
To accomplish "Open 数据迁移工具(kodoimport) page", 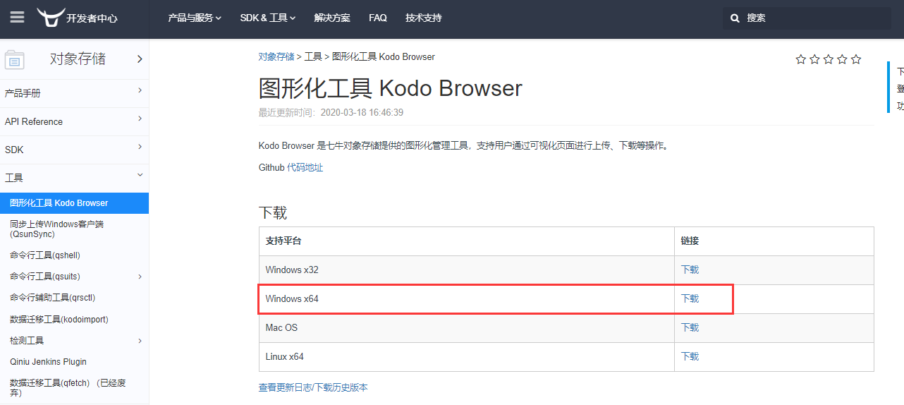I will pyautogui.click(x=59, y=320).
